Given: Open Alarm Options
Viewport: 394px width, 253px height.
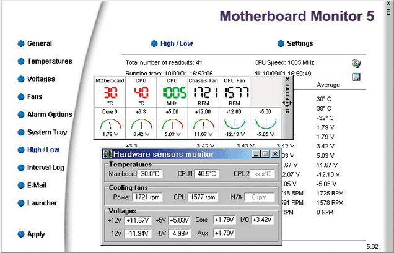Looking at the screenshot, I should coord(45,114).
